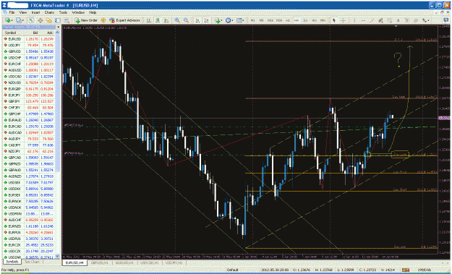The width and height of the screenshot is (452, 274).
Task: Open the Tools menu
Action: (63, 13)
